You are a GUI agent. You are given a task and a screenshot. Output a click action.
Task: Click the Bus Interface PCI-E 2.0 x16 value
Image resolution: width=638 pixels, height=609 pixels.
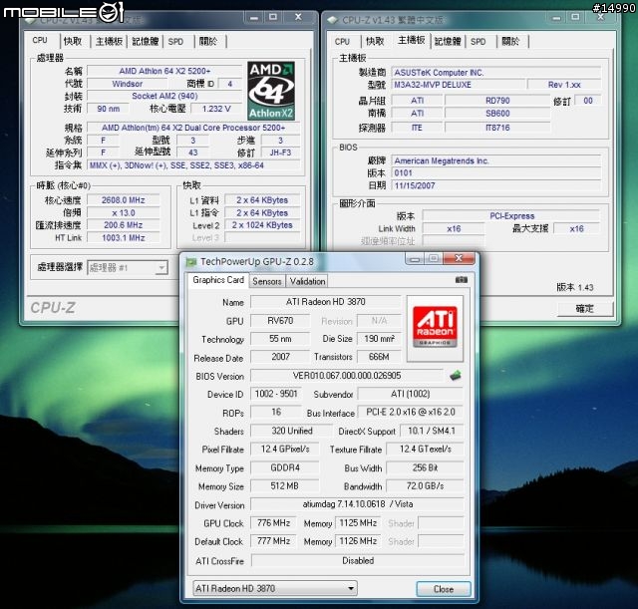410,412
